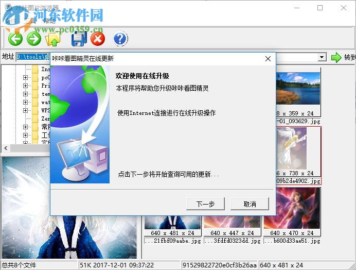The height and width of the screenshot is (270, 356).
Task: Expand the 常 folder tree node
Action: click(25, 127)
